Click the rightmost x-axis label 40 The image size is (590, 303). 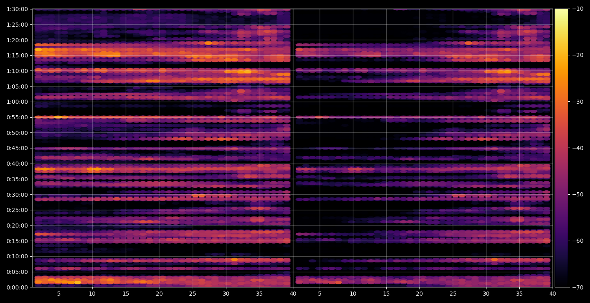coord(553,294)
